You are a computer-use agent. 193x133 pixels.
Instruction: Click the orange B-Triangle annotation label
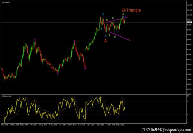coord(132,10)
